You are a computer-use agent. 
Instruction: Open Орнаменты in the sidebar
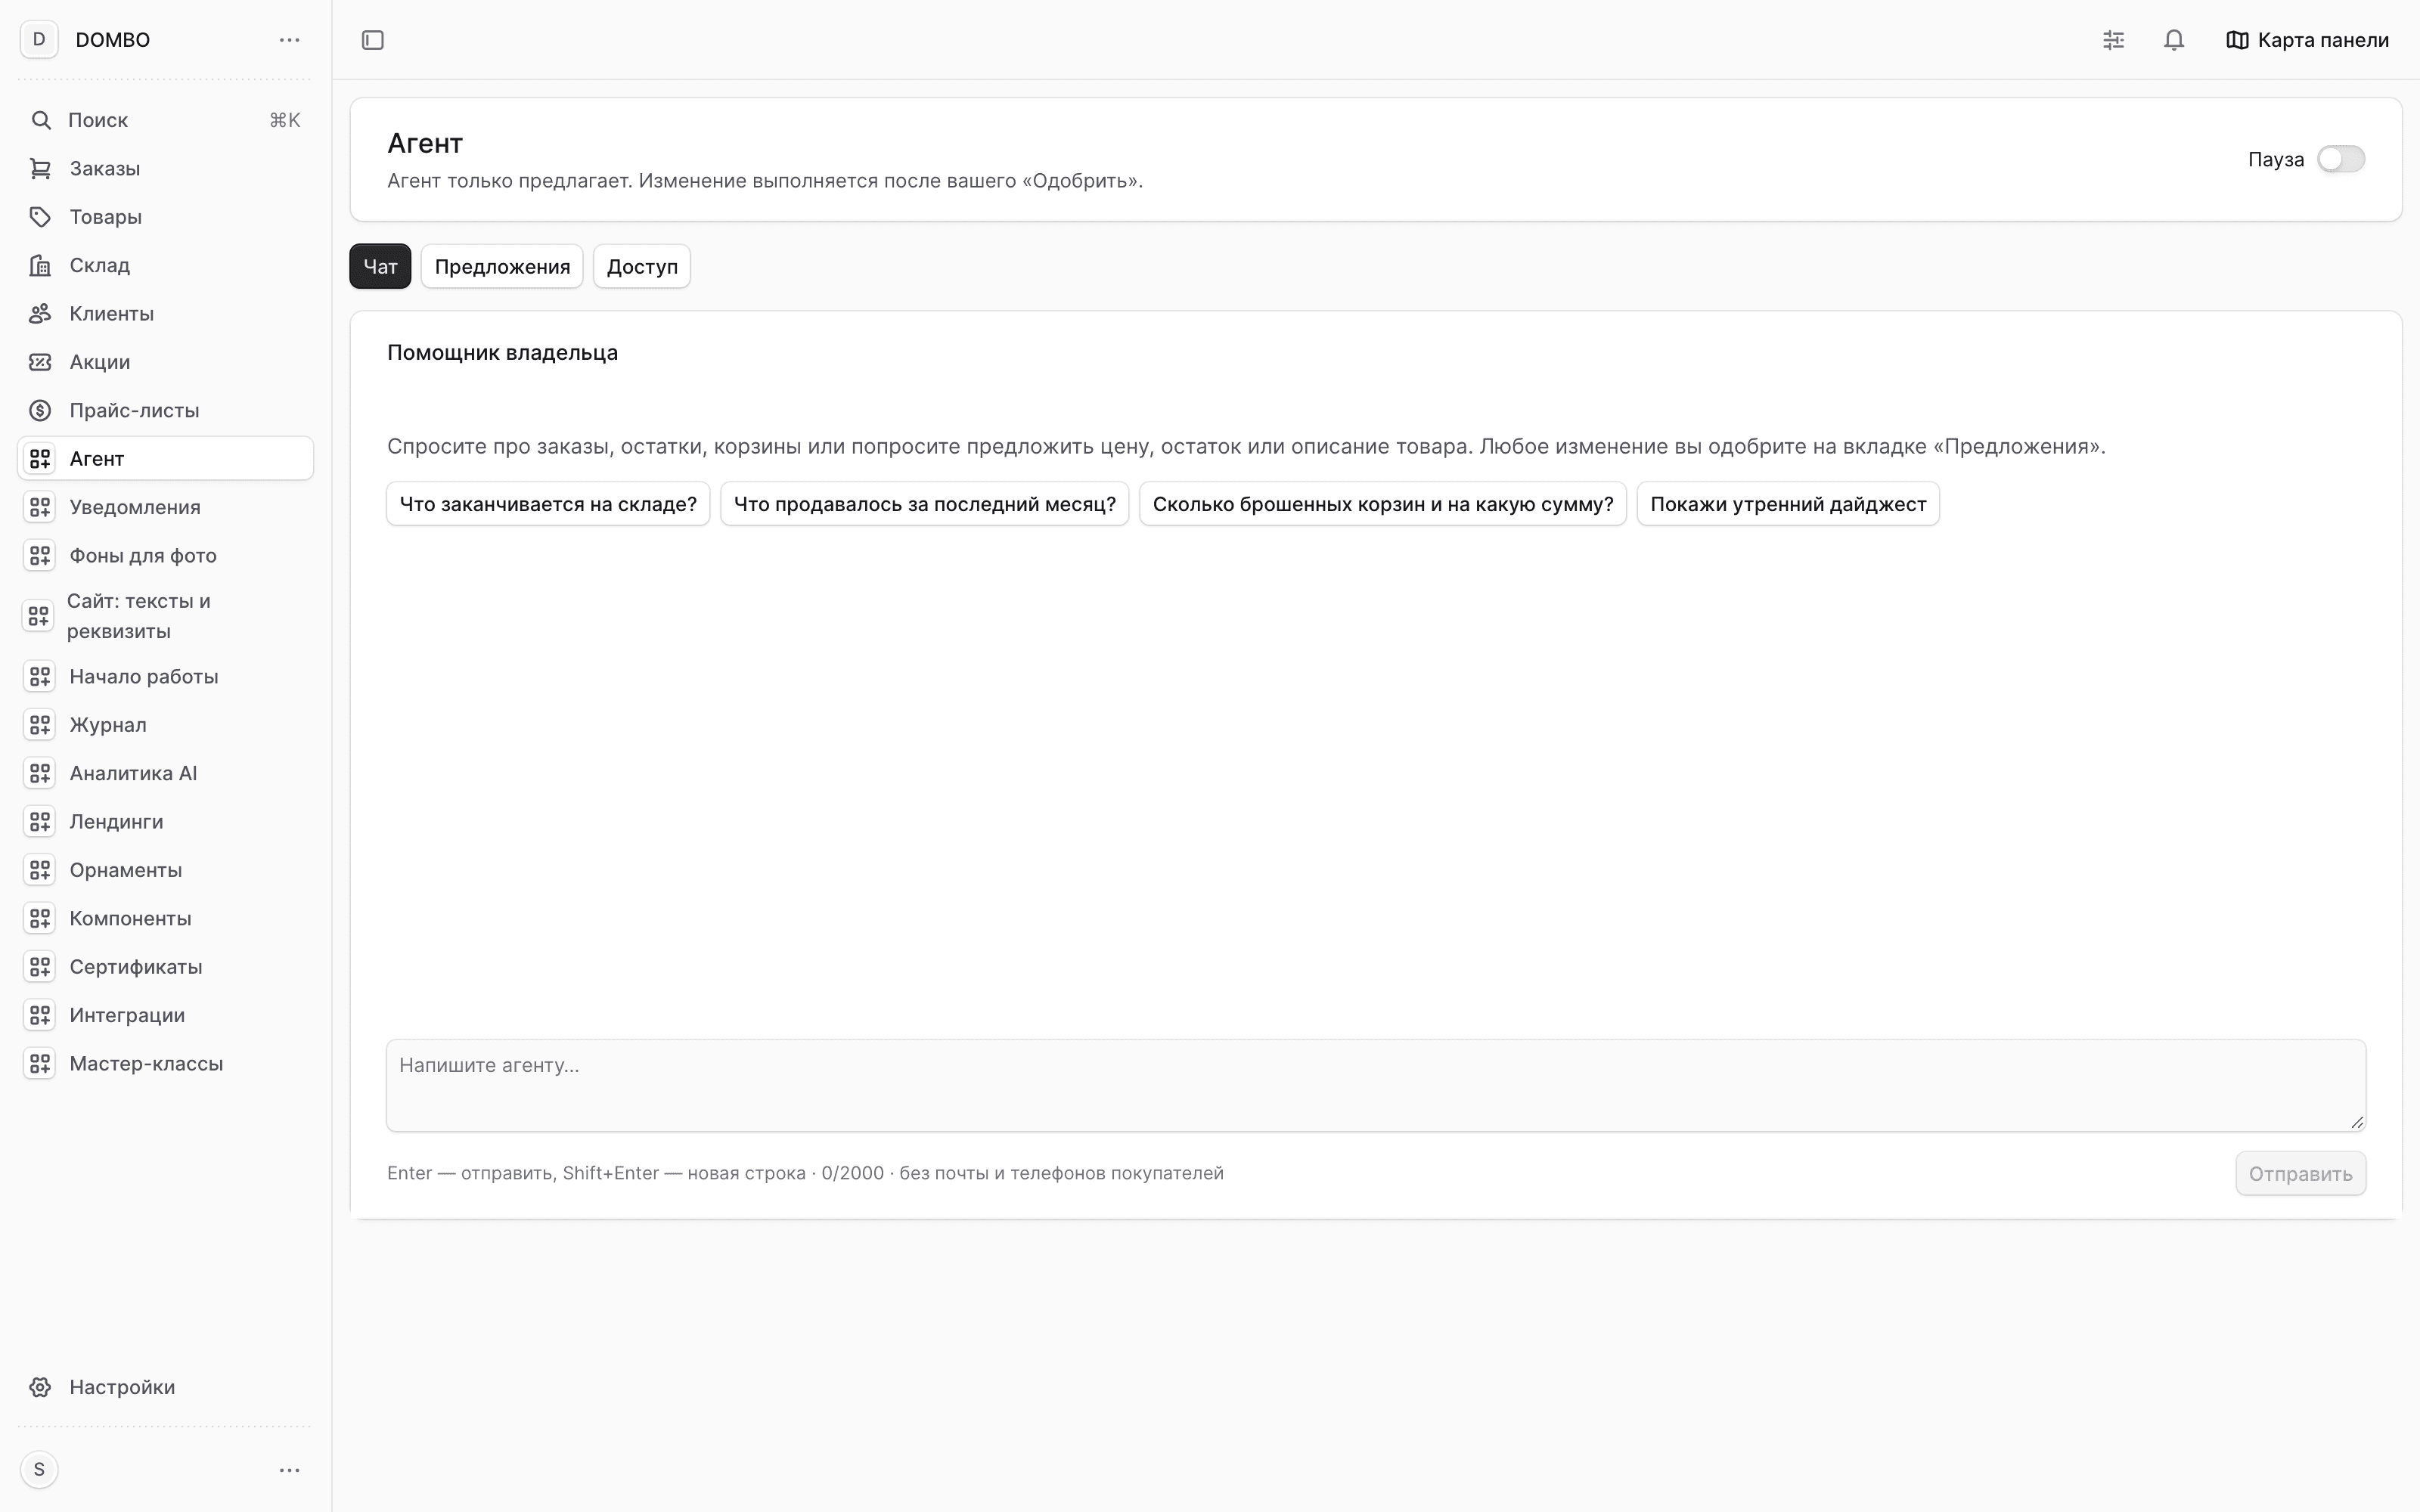coord(166,870)
